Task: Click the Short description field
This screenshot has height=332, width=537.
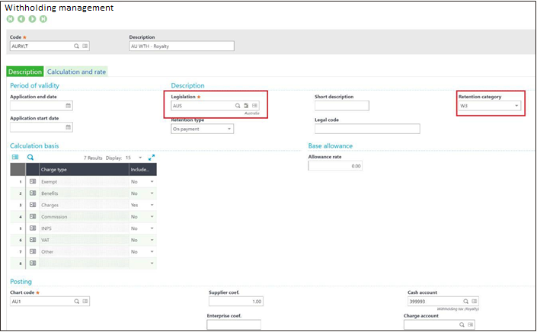Action: pyautogui.click(x=342, y=106)
